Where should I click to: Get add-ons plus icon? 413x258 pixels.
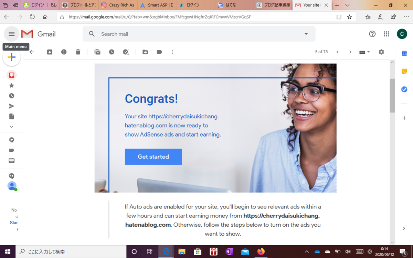[x=404, y=118]
